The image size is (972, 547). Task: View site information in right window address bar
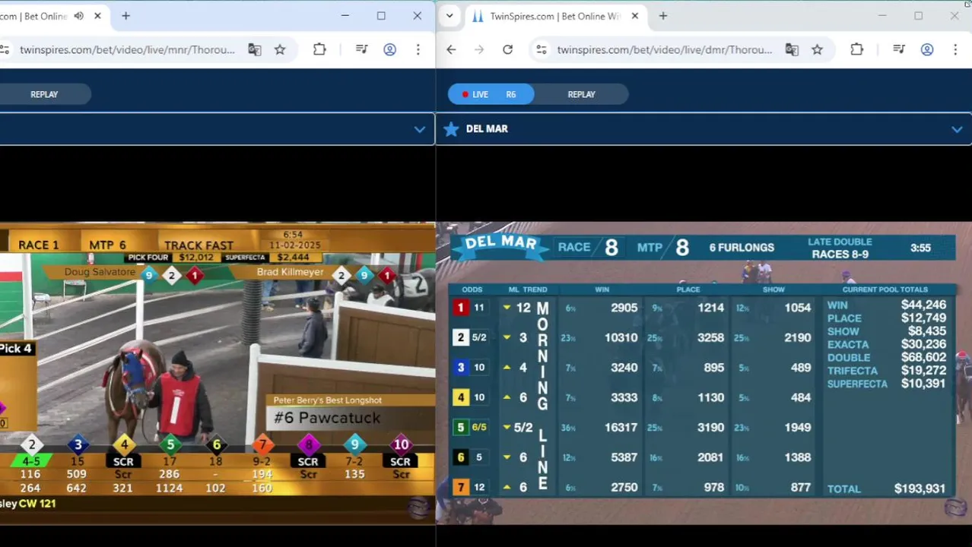coord(542,49)
